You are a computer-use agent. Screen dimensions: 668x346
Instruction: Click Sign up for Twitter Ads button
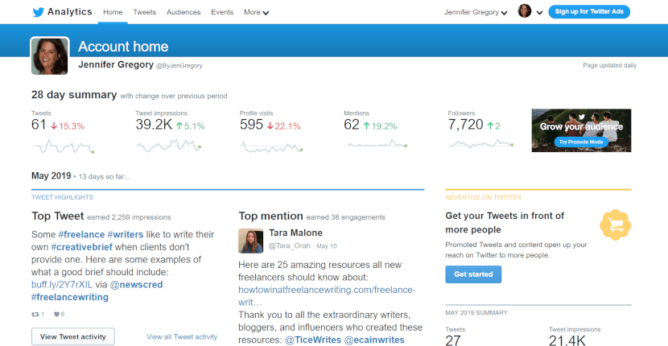pyautogui.click(x=589, y=11)
